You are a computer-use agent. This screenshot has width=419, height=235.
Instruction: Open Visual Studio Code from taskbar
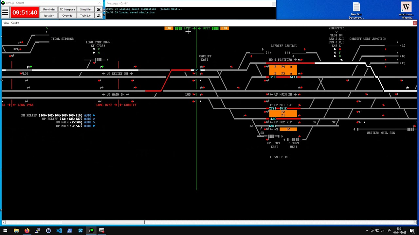[x=59, y=231]
